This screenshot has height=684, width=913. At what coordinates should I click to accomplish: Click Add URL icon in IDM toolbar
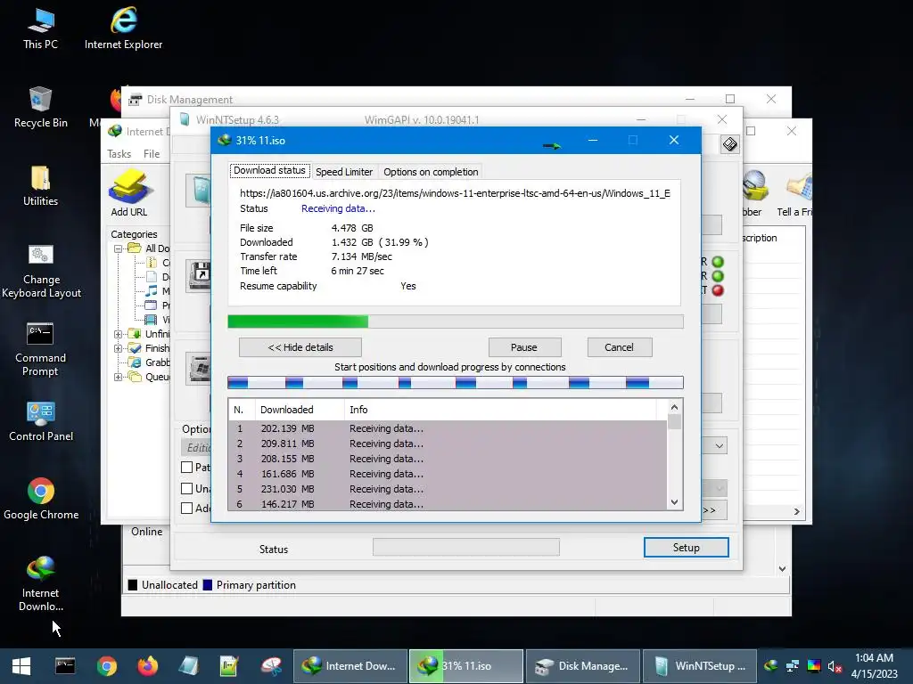[129, 193]
